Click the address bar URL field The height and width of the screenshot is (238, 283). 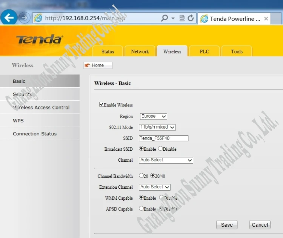click(101, 18)
